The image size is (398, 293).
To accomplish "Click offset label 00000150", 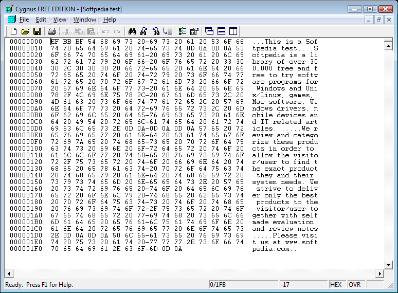I will coord(26,182).
